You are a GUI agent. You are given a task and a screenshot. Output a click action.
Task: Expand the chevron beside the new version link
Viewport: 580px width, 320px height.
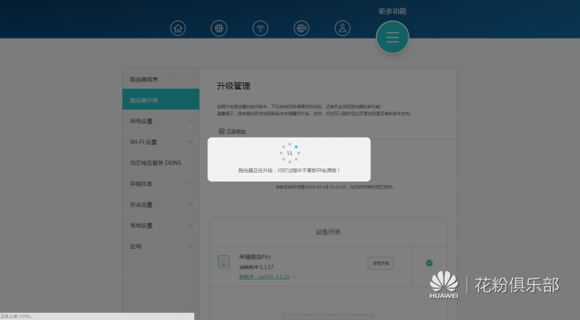click(x=294, y=277)
